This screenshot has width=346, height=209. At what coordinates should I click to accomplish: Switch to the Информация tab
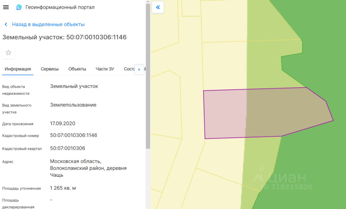tap(18, 69)
